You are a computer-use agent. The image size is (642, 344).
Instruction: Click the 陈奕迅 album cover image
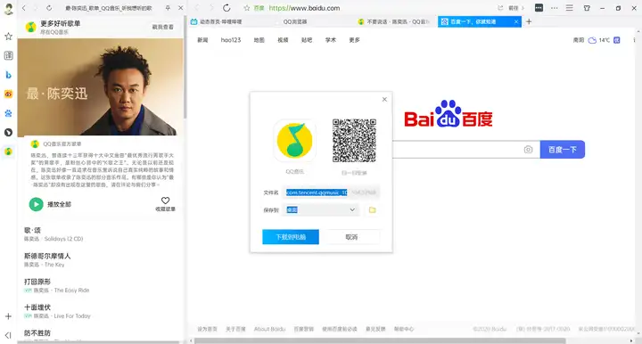[100, 86]
